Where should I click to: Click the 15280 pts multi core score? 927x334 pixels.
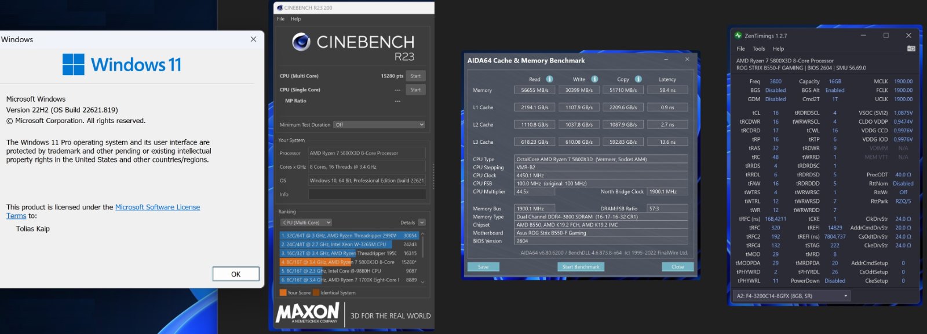(392, 76)
